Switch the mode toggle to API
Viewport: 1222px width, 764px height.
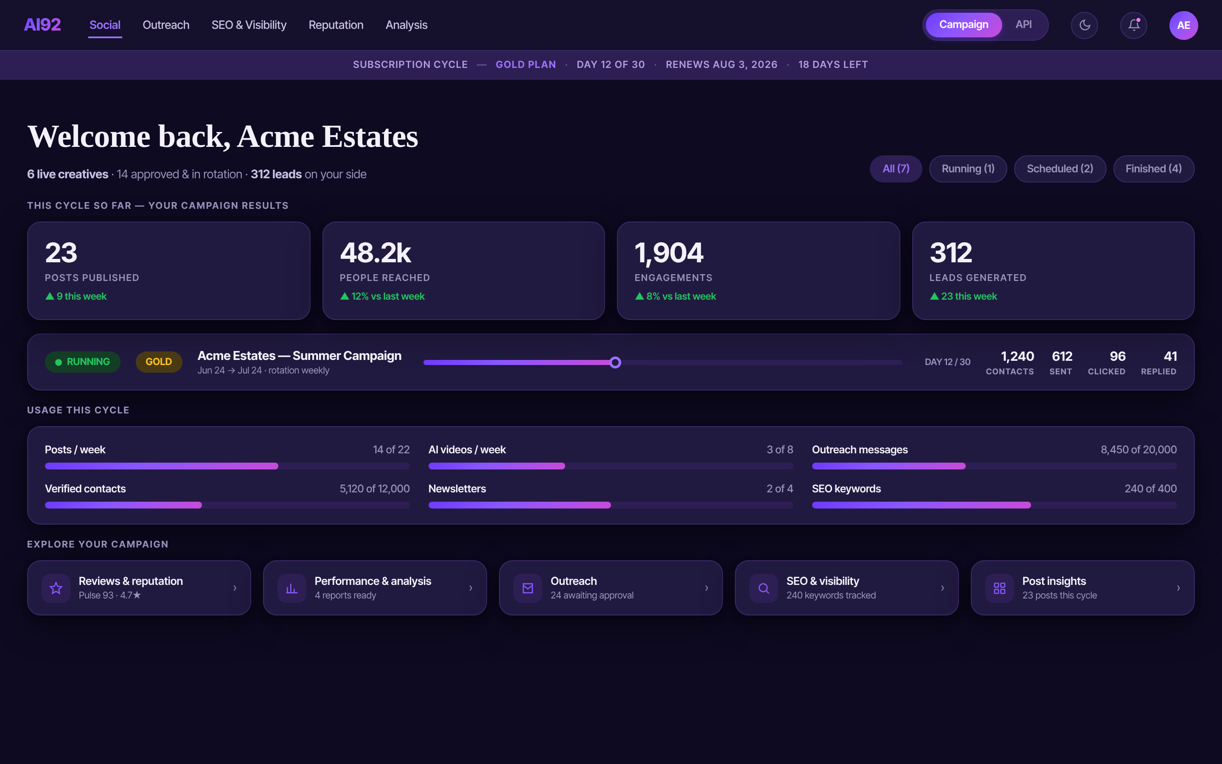[x=1023, y=25]
